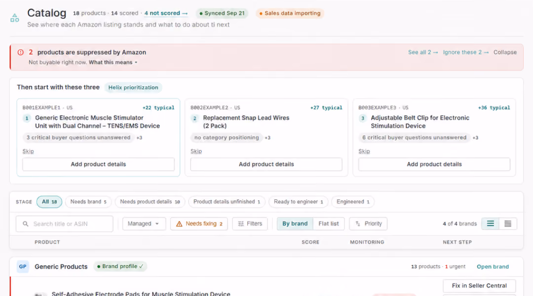533x296 pixels.
Task: Switch to Flat list view
Action: (328, 223)
